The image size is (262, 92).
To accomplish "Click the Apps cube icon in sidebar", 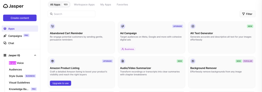I will pos(5,28).
